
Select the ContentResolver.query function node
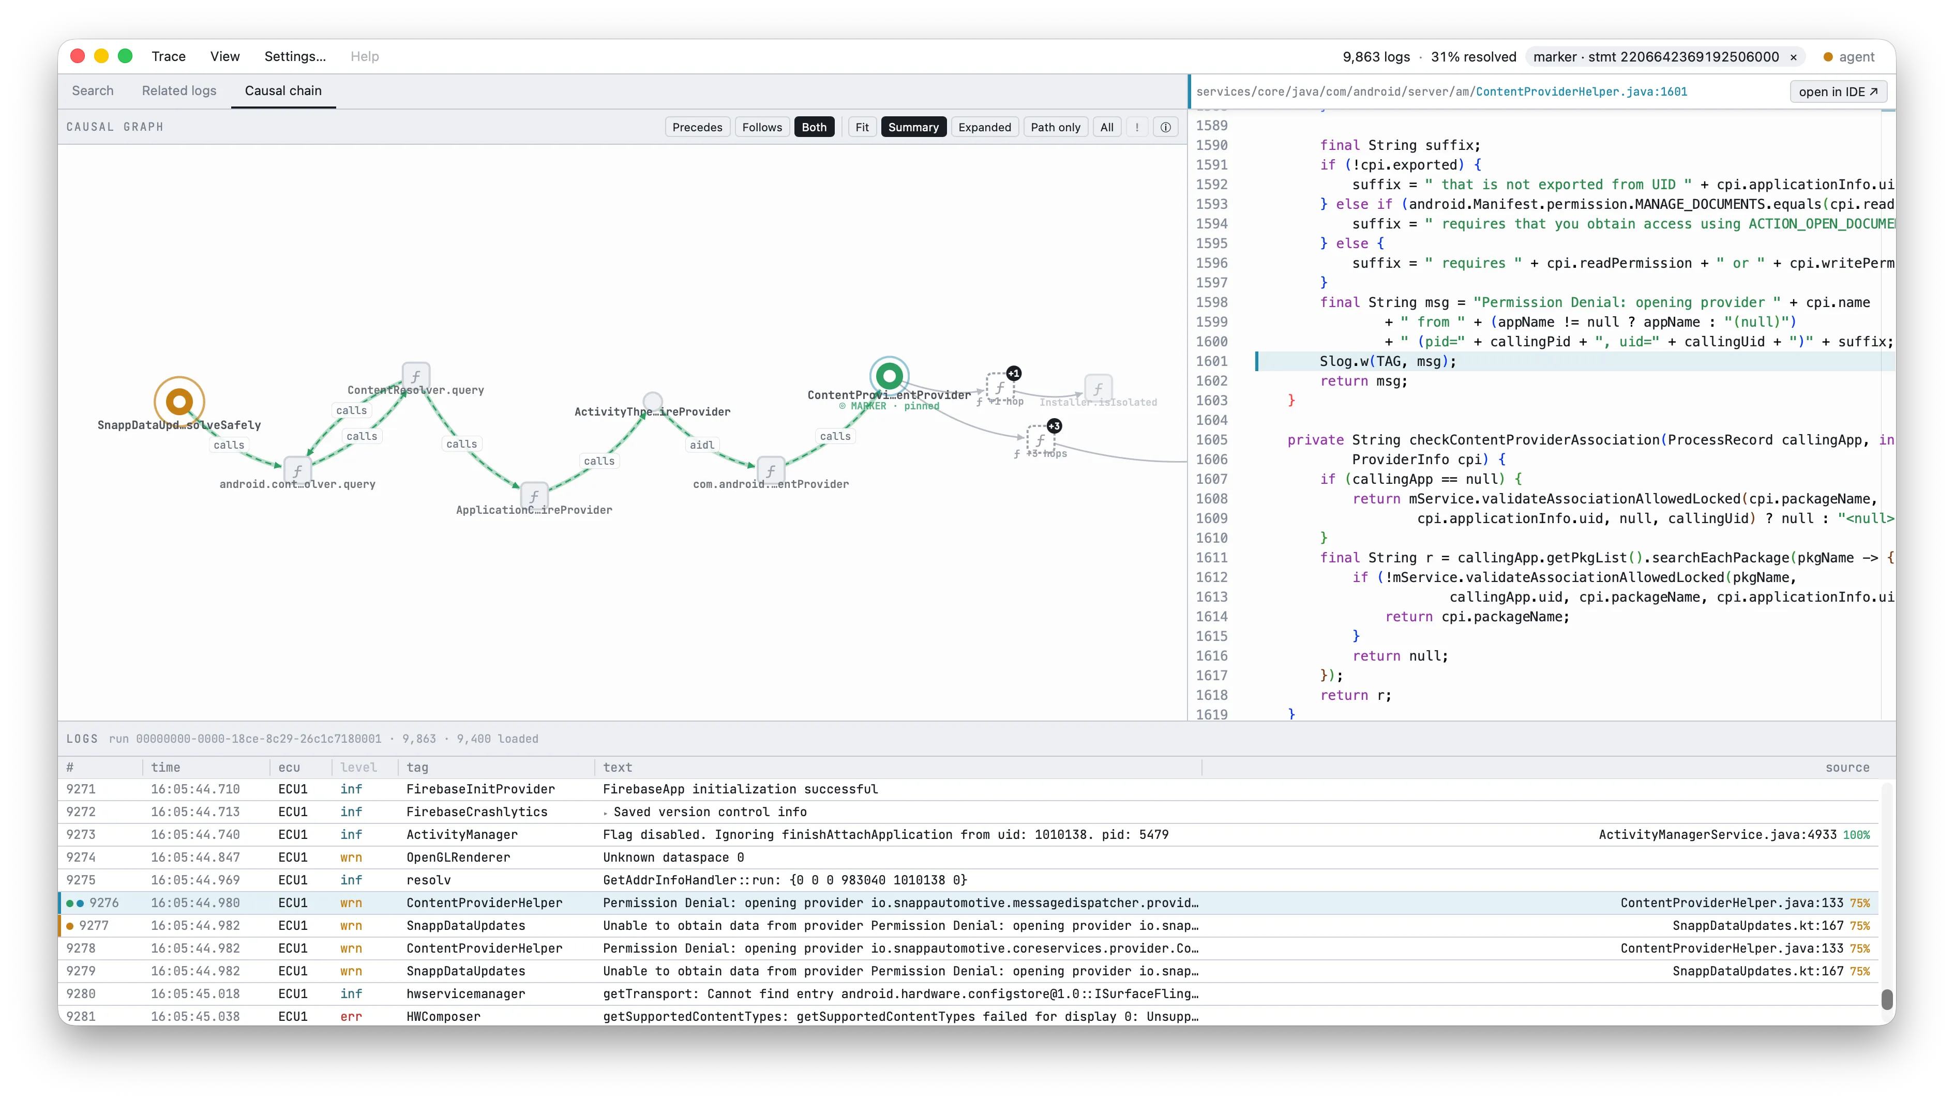click(x=416, y=376)
